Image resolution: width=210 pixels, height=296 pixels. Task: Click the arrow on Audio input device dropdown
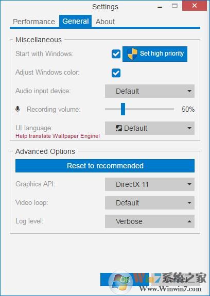tap(189, 91)
